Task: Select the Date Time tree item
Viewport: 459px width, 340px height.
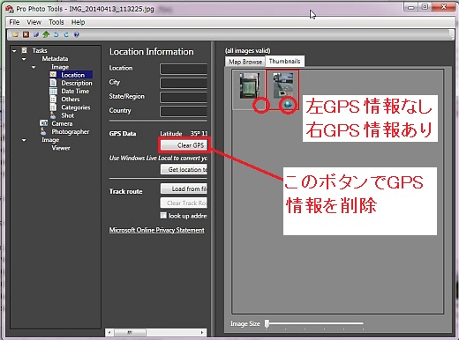Action: 75,91
